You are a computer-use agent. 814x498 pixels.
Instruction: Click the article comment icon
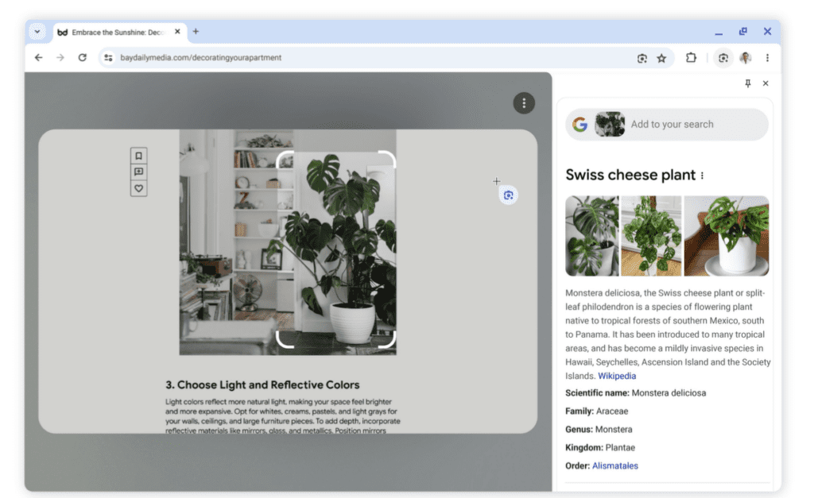click(138, 172)
